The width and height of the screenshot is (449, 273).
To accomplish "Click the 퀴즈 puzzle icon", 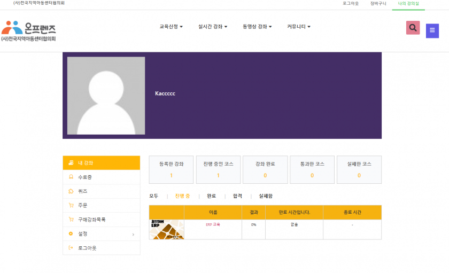I will tap(71, 191).
